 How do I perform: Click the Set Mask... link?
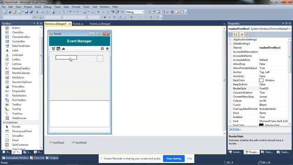235,129
